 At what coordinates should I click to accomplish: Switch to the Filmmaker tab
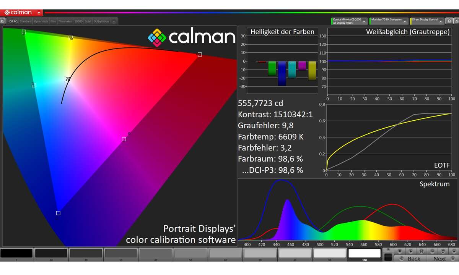[x=65, y=21]
